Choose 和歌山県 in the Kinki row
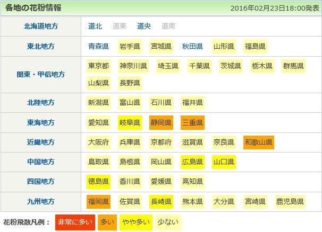The width and height of the screenshot is (322, 232). 259,142
